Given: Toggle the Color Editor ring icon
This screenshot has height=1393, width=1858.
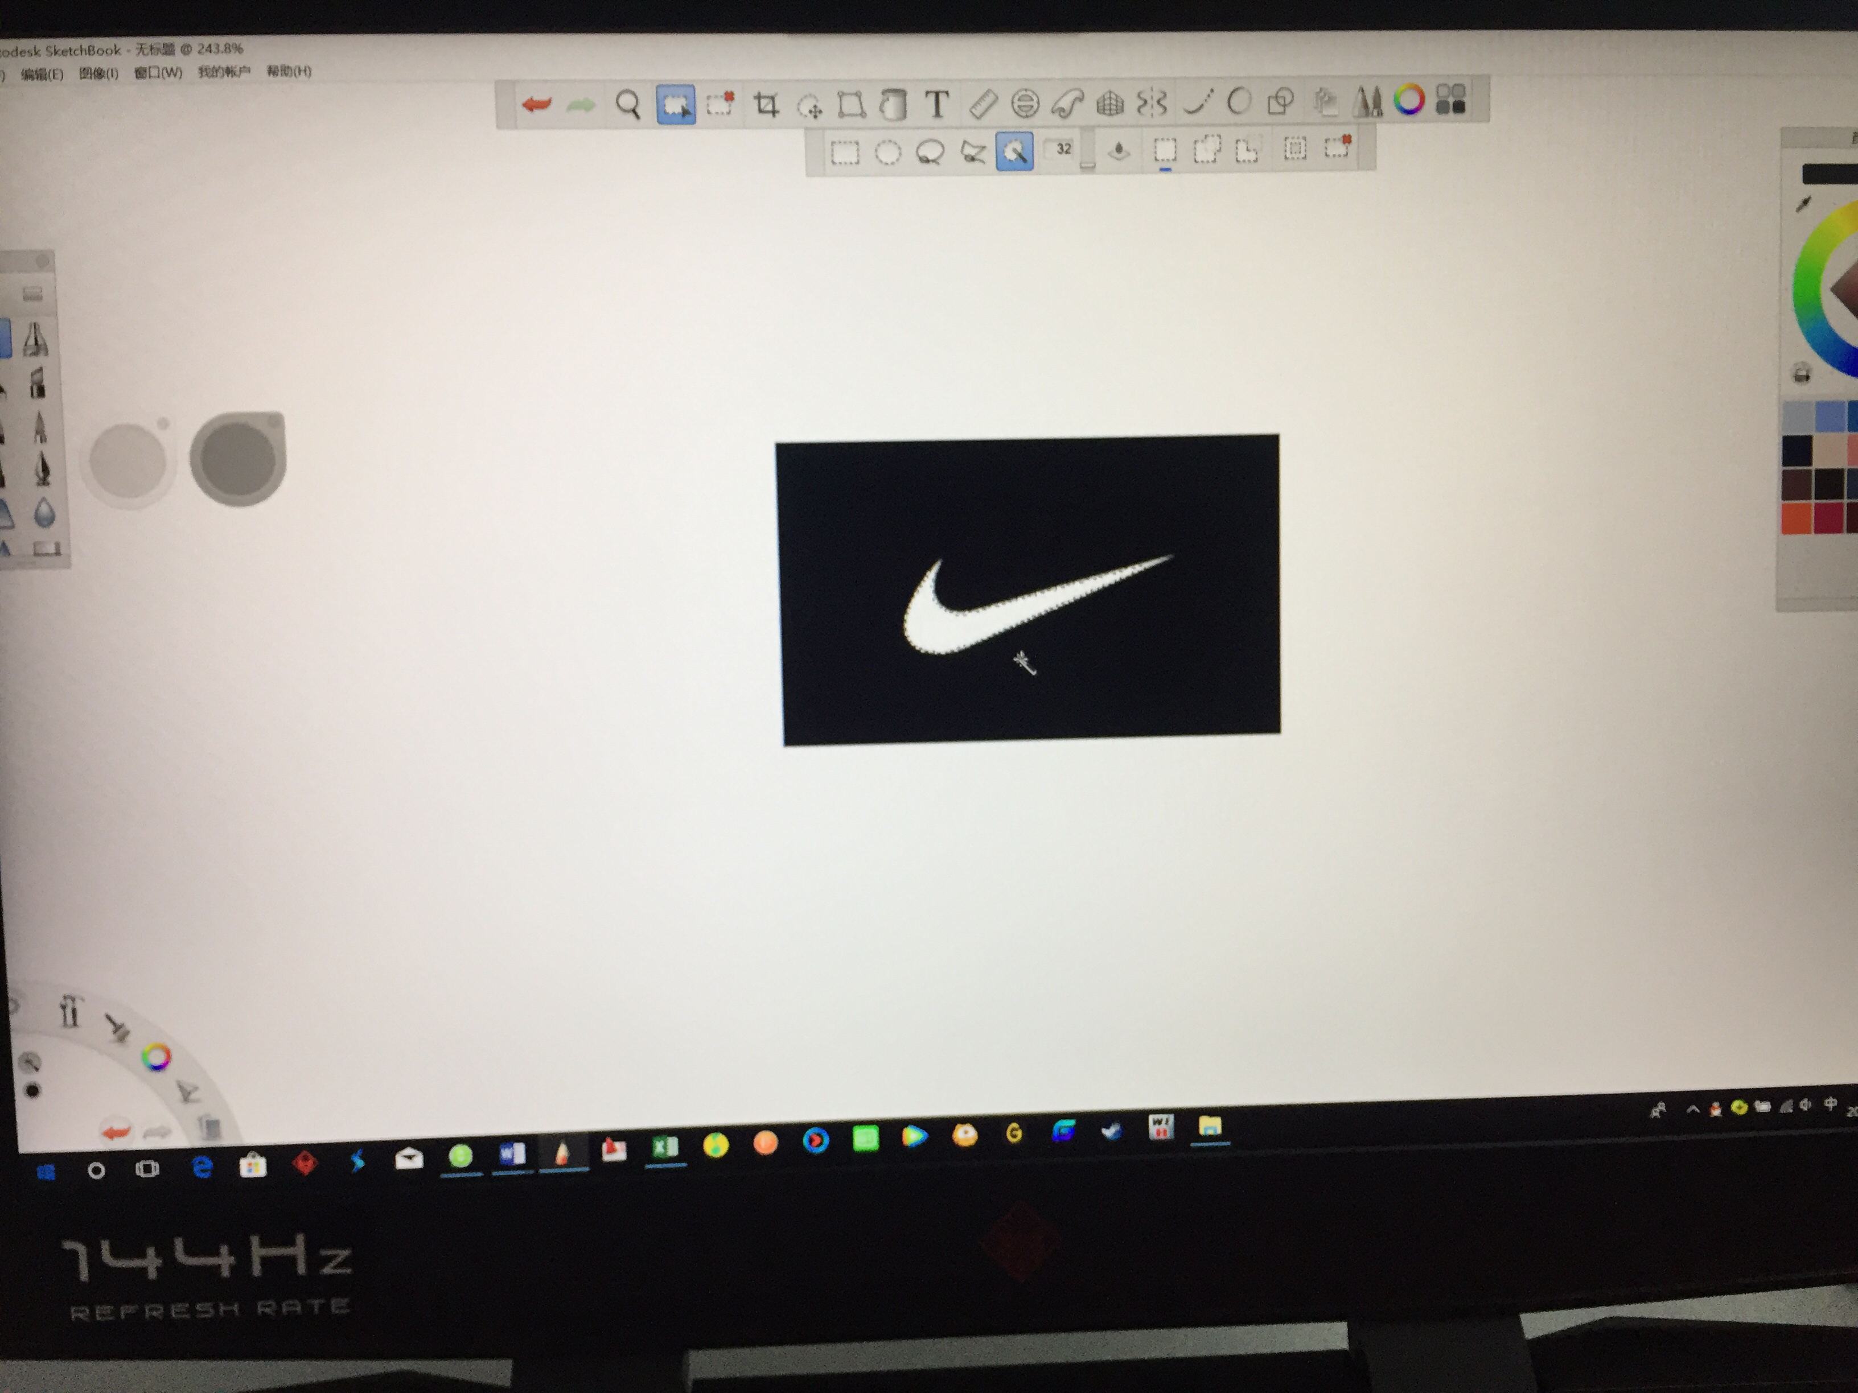Looking at the screenshot, I should click(x=1409, y=100).
